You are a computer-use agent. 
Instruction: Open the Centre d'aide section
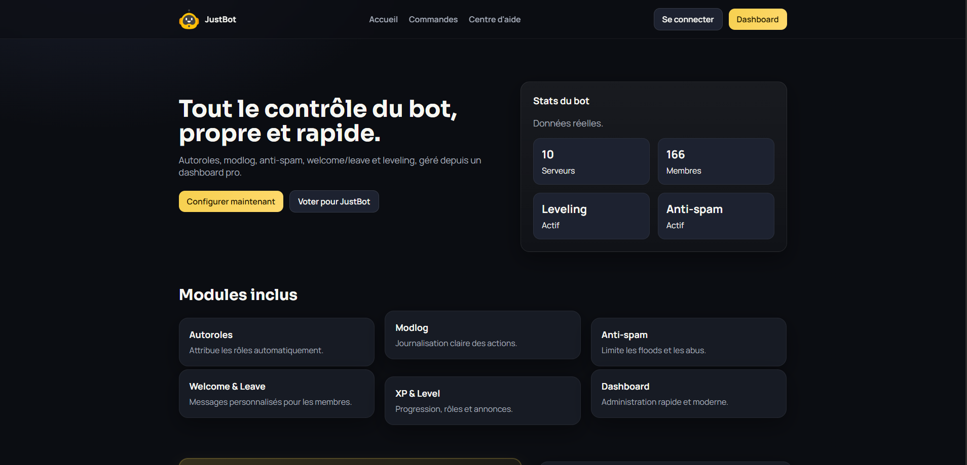pyautogui.click(x=494, y=19)
